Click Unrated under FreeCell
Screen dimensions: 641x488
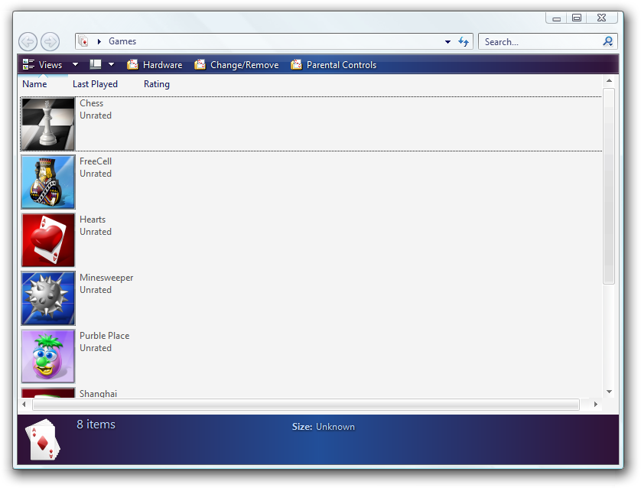coord(96,174)
